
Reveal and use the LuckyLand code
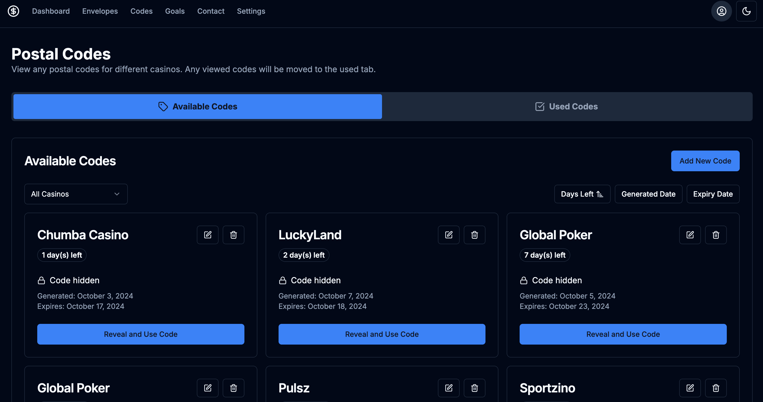[x=381, y=334]
